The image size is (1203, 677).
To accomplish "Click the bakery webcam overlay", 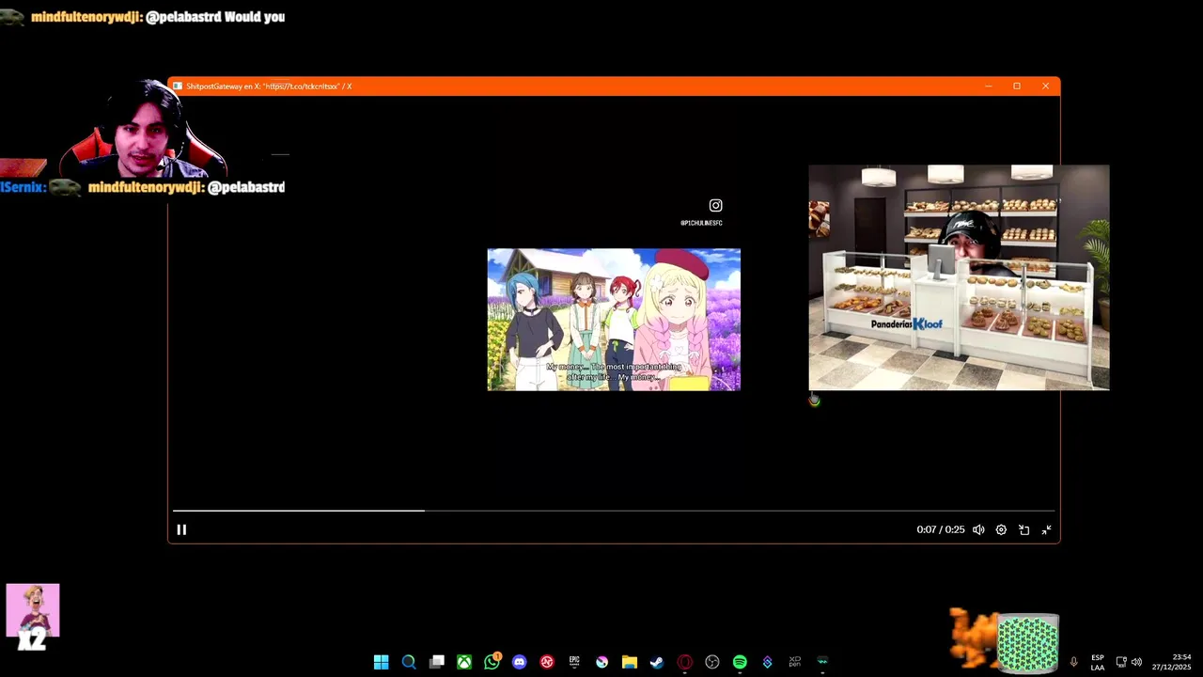I will 959,277.
